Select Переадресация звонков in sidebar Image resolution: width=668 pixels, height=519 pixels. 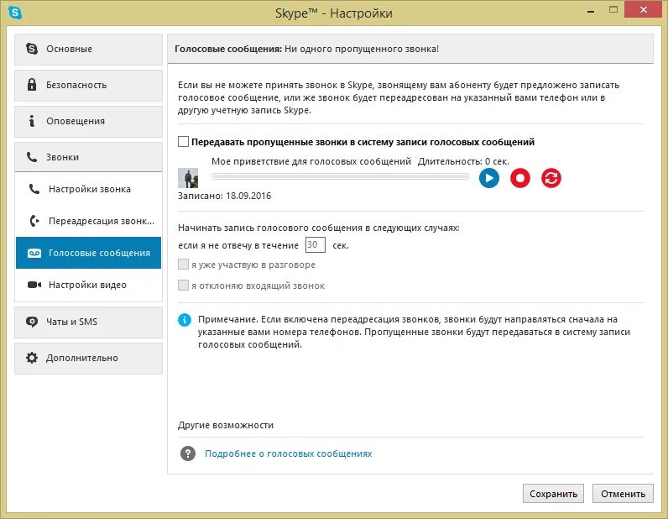[88, 221]
